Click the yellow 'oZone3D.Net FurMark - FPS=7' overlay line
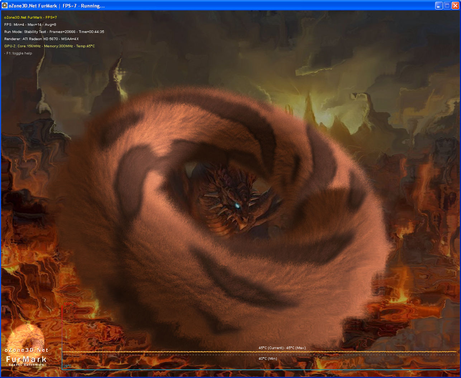Screen dimensions: 461x378 click(30, 18)
